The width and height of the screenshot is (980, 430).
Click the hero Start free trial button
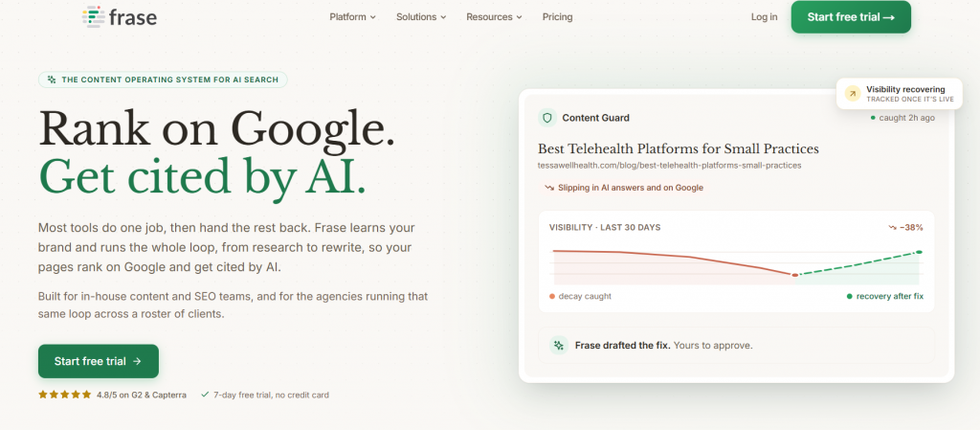point(99,361)
